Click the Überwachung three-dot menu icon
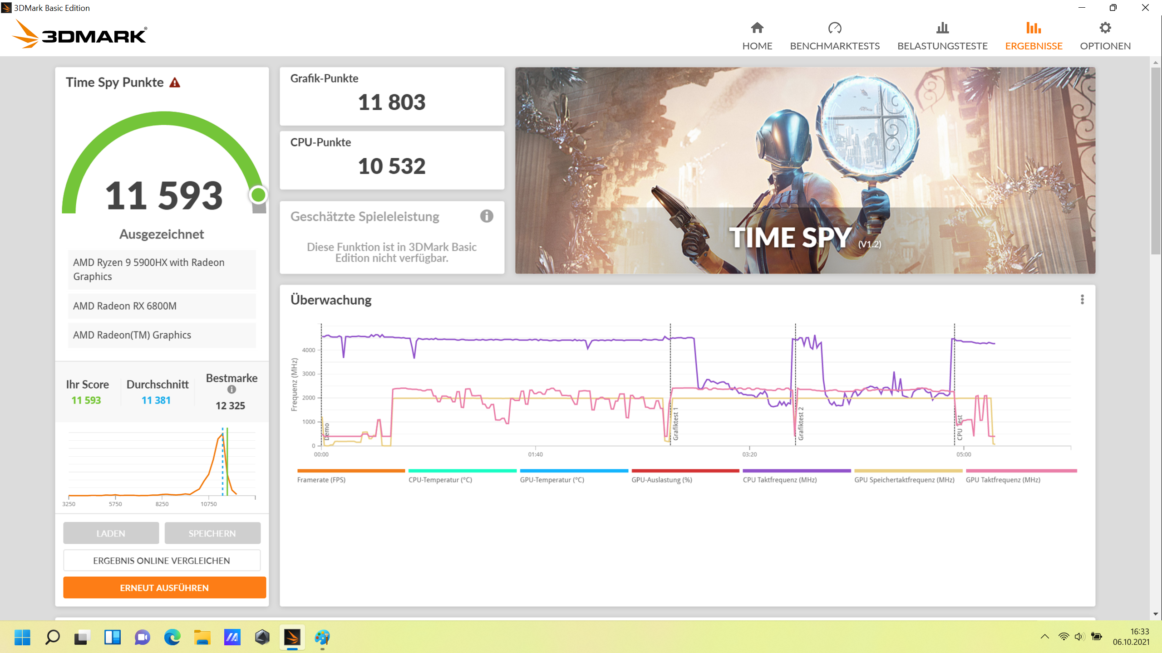The width and height of the screenshot is (1162, 653). (1082, 300)
